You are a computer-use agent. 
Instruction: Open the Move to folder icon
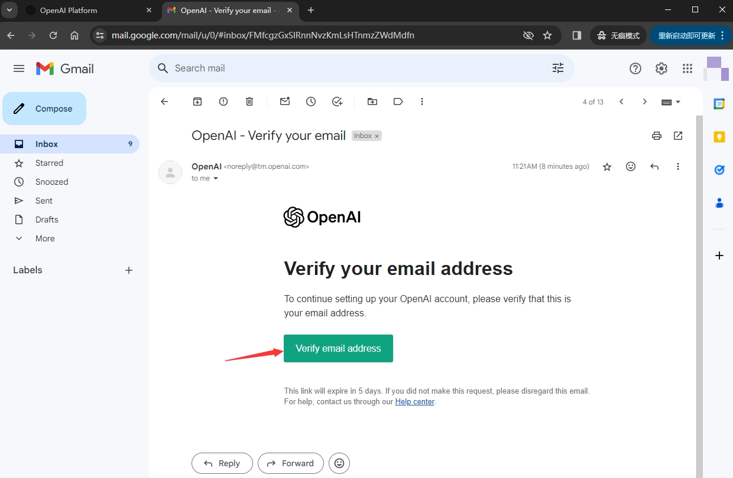[372, 102]
